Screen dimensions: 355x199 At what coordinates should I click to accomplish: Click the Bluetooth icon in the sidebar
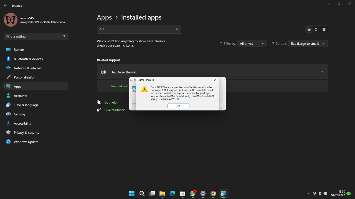(8, 59)
